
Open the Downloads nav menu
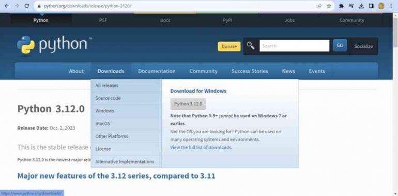(111, 71)
